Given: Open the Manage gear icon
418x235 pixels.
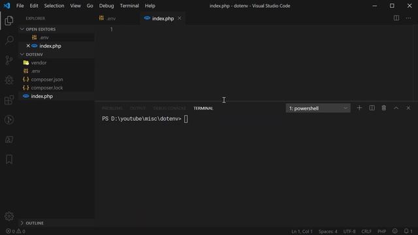Looking at the screenshot, I should pos(9,216).
